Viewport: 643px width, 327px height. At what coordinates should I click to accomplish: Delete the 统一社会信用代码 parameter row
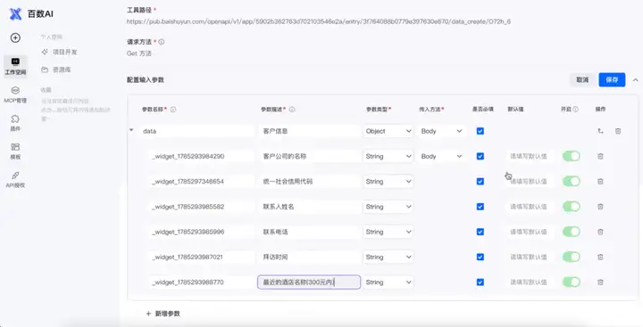point(600,181)
